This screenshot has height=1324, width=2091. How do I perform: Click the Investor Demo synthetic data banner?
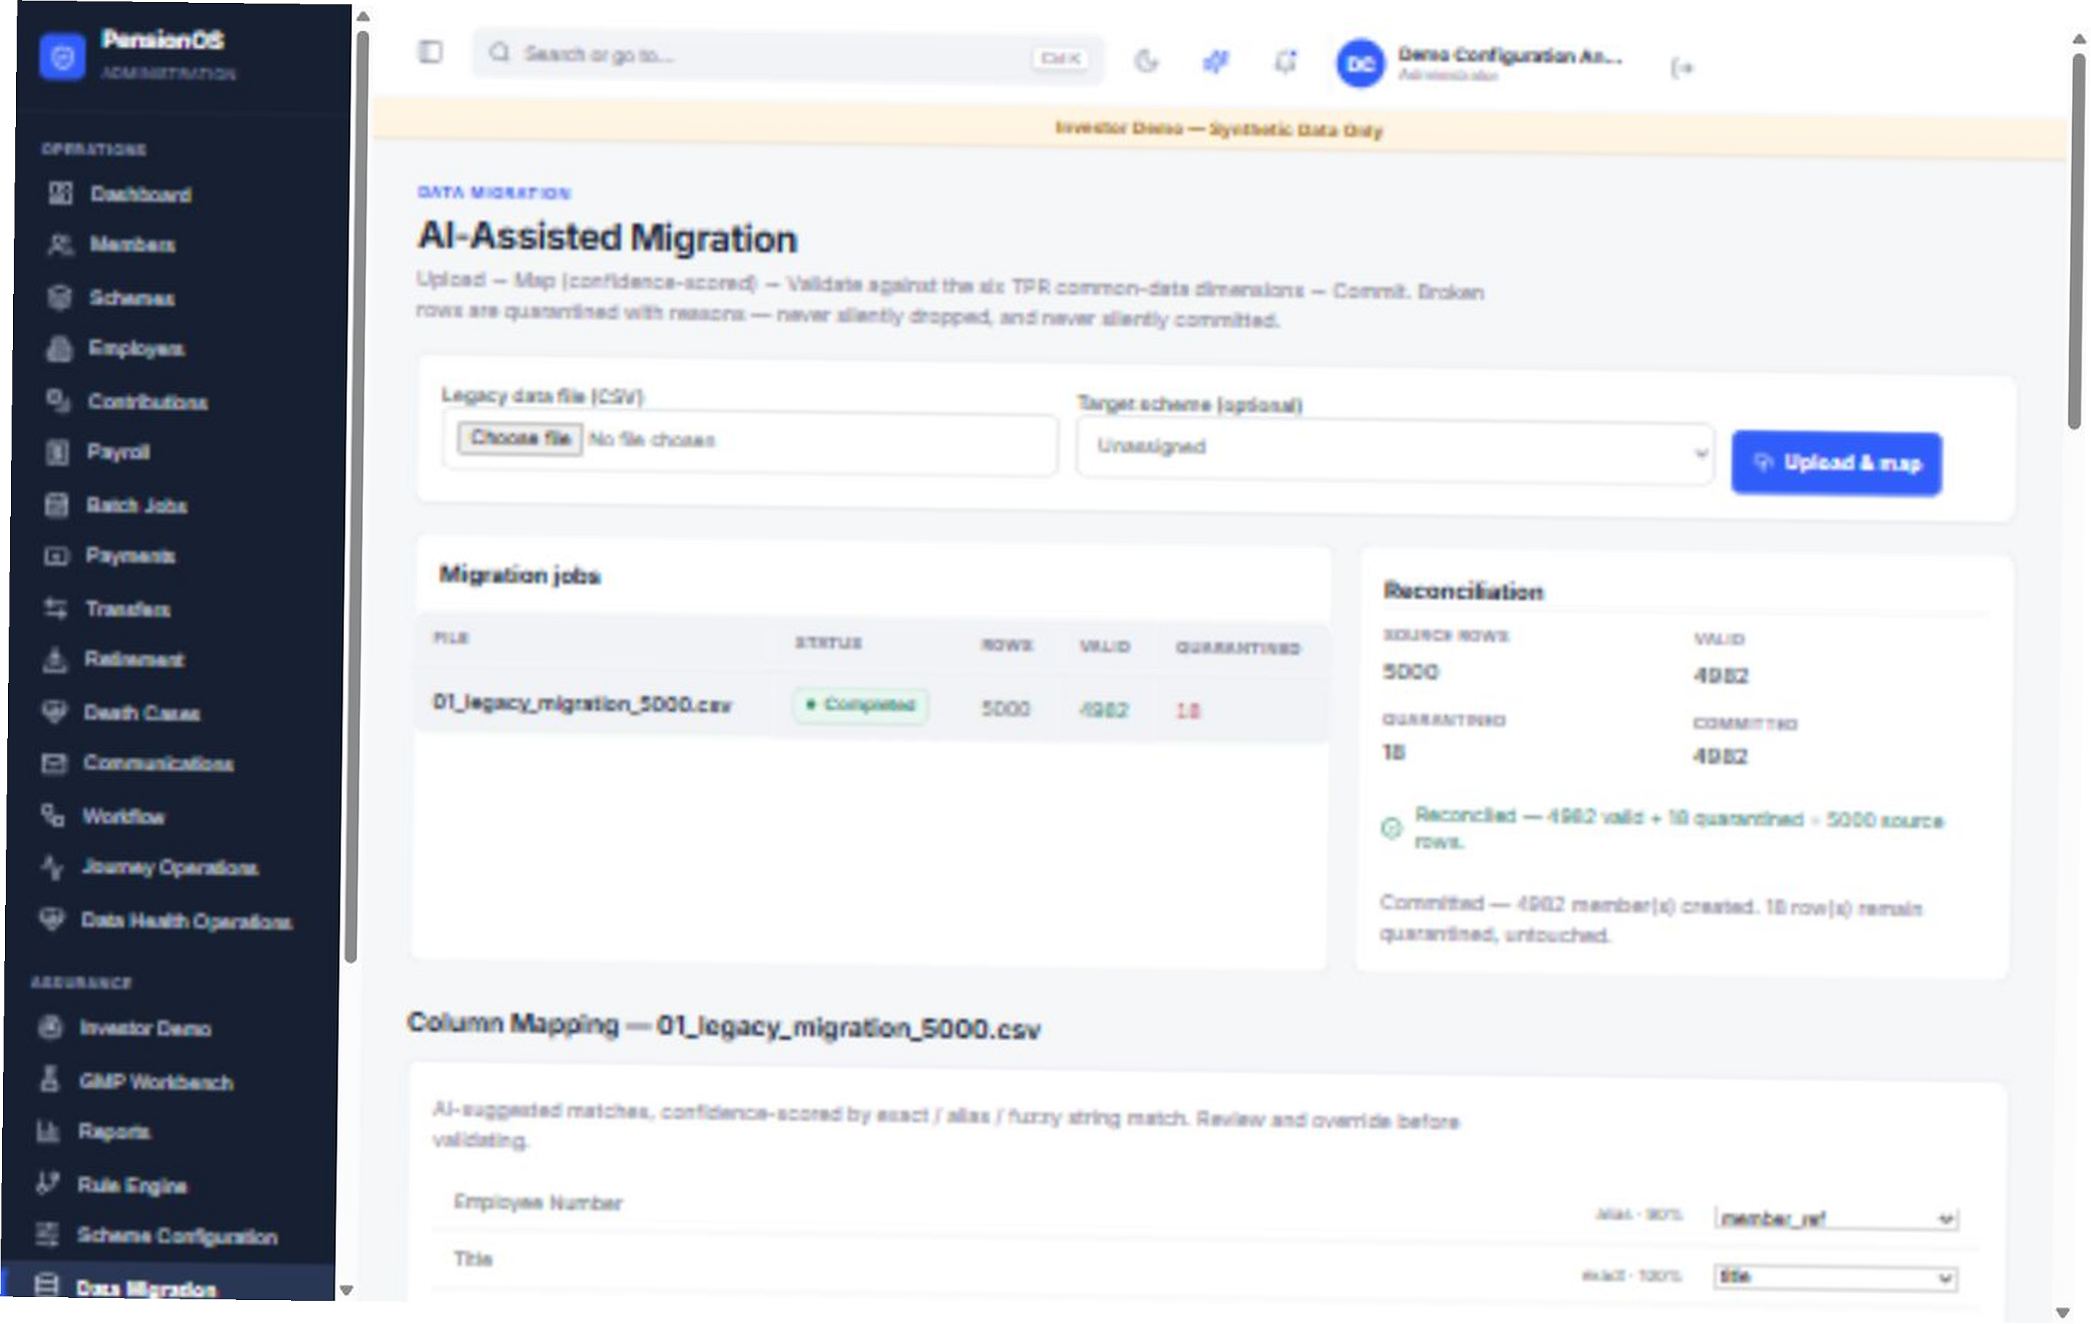point(1219,129)
